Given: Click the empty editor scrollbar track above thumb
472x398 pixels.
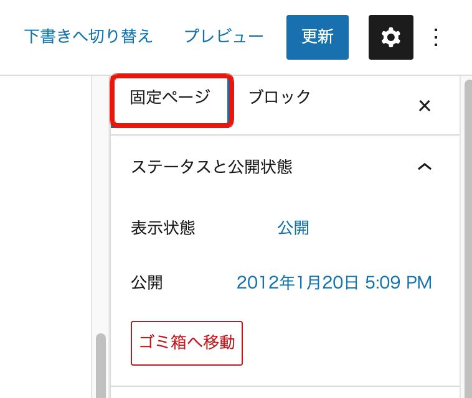Looking at the screenshot, I should click(x=100, y=205).
